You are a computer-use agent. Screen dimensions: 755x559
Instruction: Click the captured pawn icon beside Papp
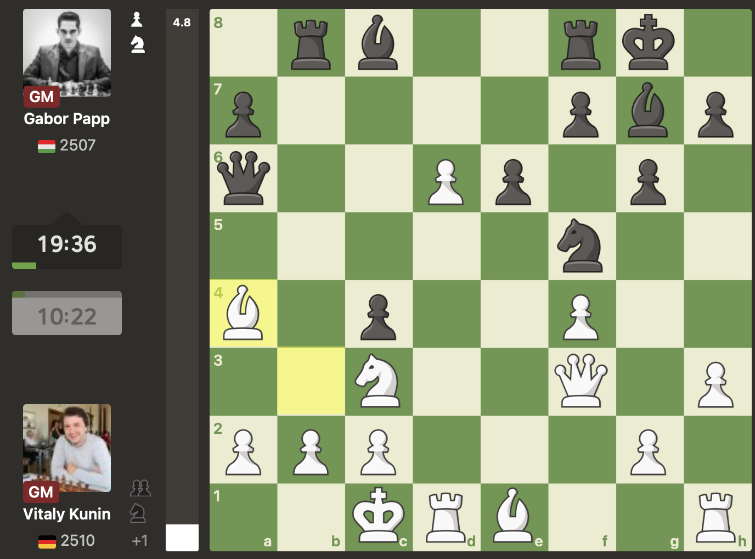tap(137, 20)
